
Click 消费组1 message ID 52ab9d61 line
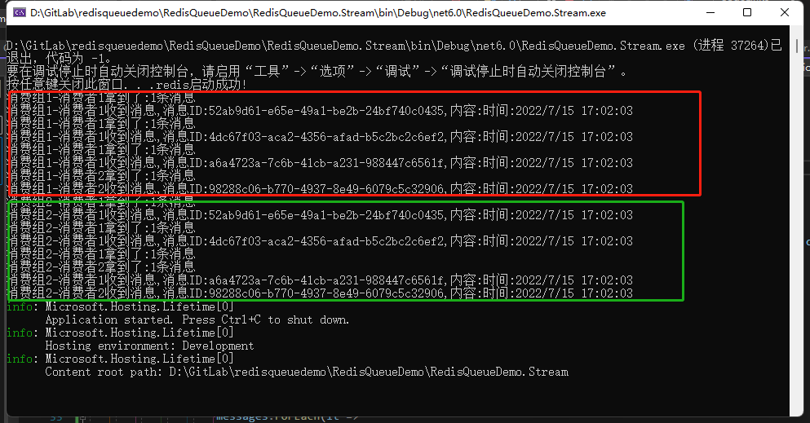[320, 110]
